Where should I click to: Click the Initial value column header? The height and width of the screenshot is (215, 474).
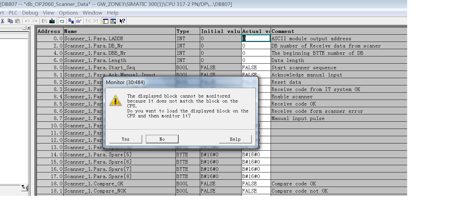pos(221,31)
